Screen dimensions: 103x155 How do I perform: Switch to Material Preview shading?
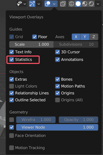85,4
